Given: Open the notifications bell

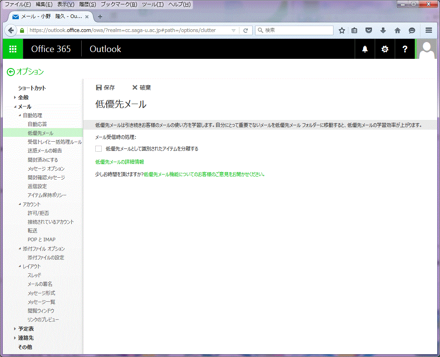Looking at the screenshot, I should 365,49.
